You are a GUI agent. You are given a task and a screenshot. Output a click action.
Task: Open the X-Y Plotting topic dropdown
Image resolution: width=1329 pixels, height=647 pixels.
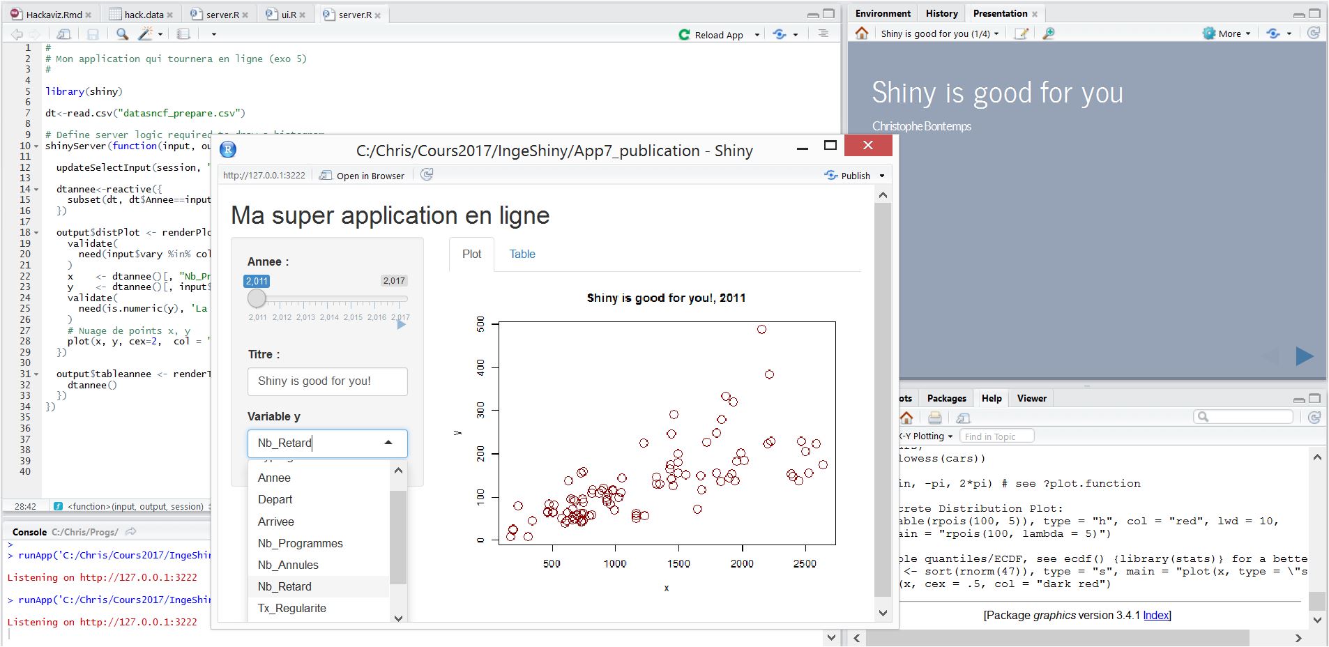click(926, 436)
